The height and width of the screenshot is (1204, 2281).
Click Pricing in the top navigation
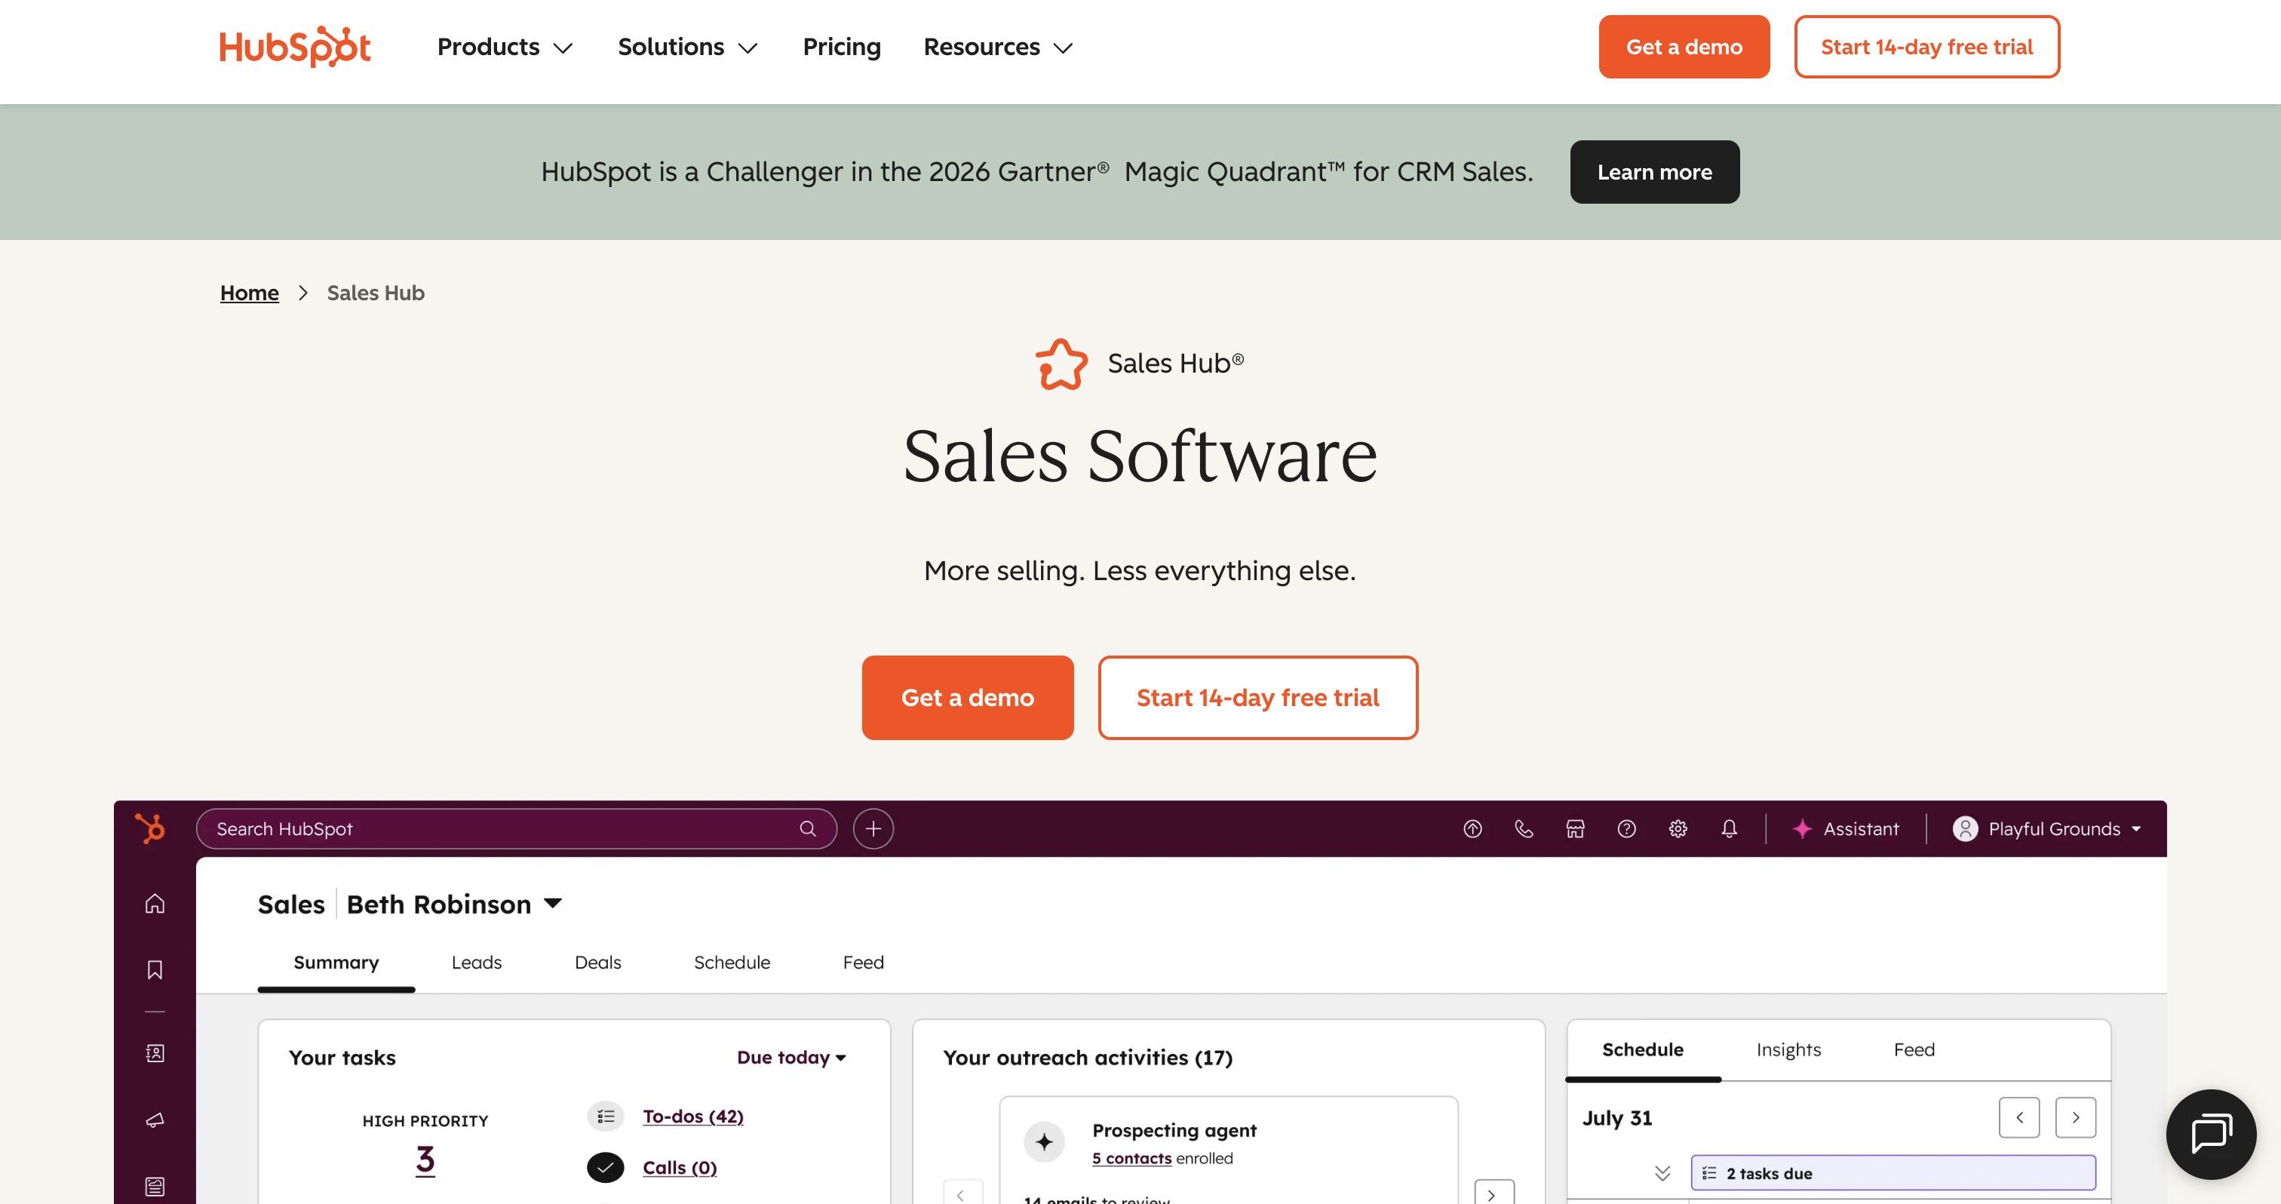click(x=841, y=47)
